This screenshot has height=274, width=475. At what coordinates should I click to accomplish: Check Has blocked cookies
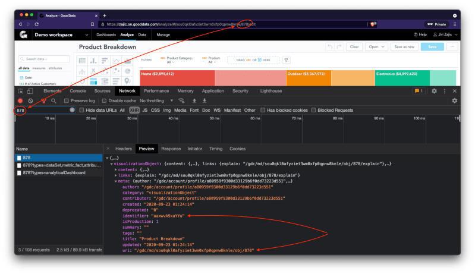tap(263, 110)
